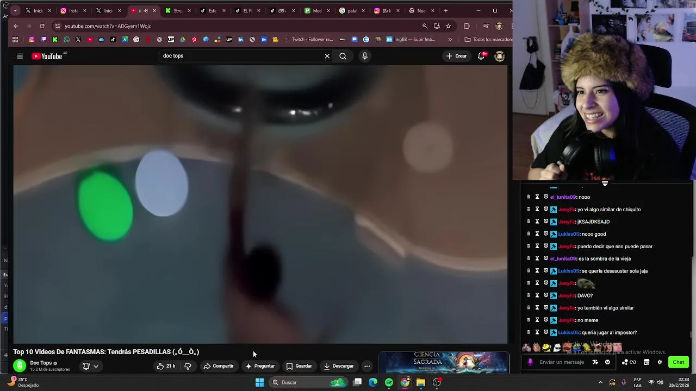Viewport: 696px width, 391px height.
Task: Click the Preguntar button
Action: (260, 366)
